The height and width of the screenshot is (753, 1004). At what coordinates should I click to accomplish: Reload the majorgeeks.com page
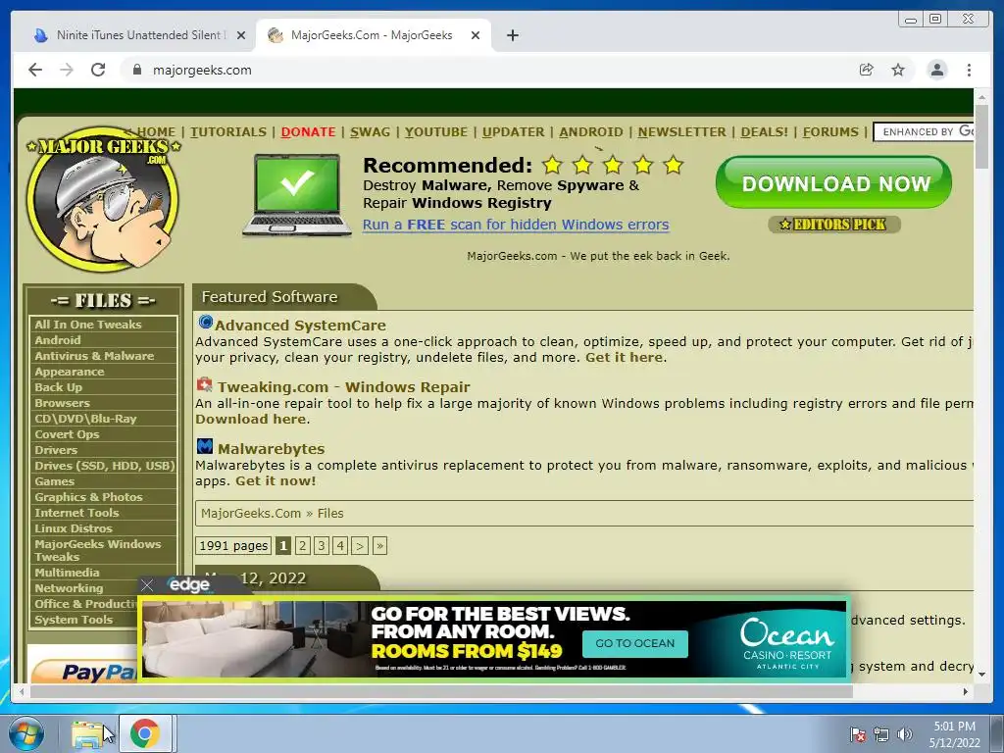(x=98, y=70)
